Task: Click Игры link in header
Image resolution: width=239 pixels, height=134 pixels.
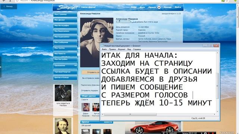Action: 142,7
